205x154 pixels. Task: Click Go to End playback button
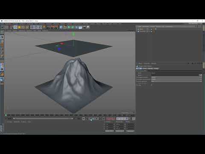pyautogui.click(x=104, y=118)
